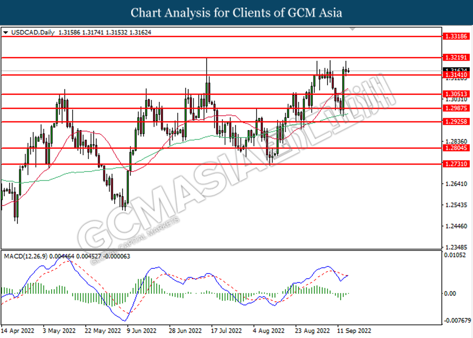Click the 4 Aug 2022 date label
Image resolution: width=473 pixels, height=338 pixels.
coord(269,331)
